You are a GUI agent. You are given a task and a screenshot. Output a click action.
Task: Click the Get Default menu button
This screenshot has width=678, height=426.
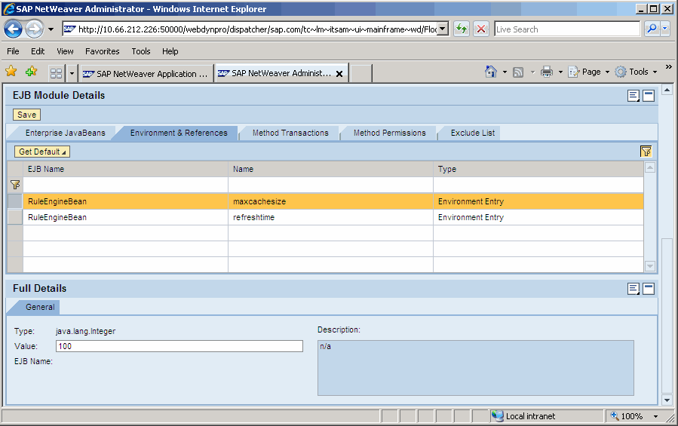point(42,152)
